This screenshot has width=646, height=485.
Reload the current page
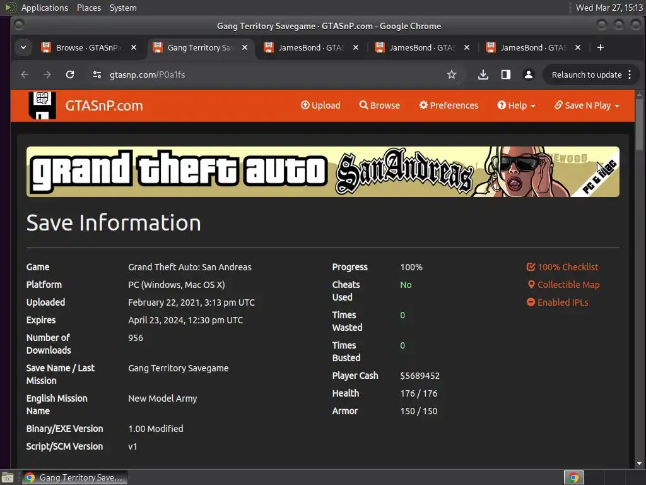coord(70,75)
